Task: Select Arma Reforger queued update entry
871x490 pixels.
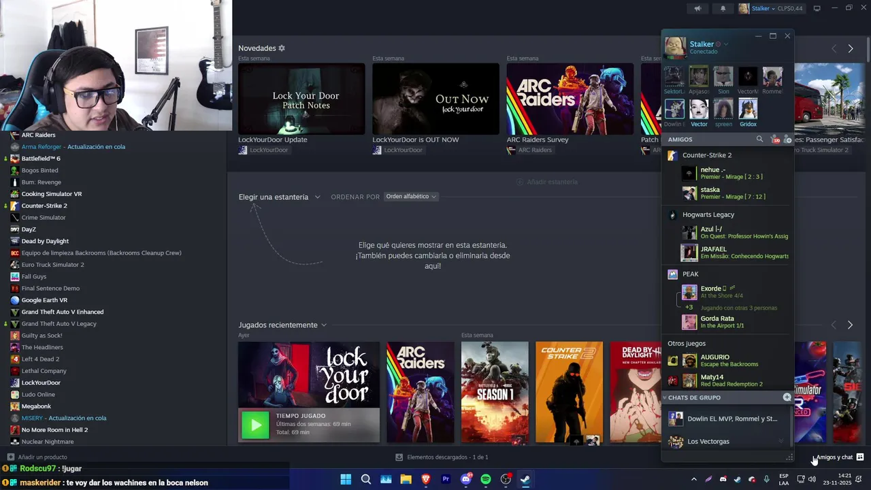Action: coord(73,147)
